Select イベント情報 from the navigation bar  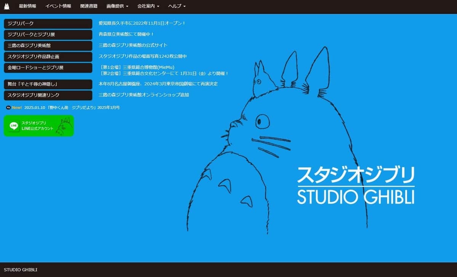pyautogui.click(x=58, y=6)
